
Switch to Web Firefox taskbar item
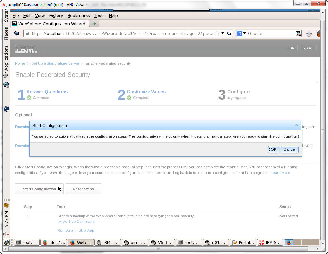coord(81,242)
